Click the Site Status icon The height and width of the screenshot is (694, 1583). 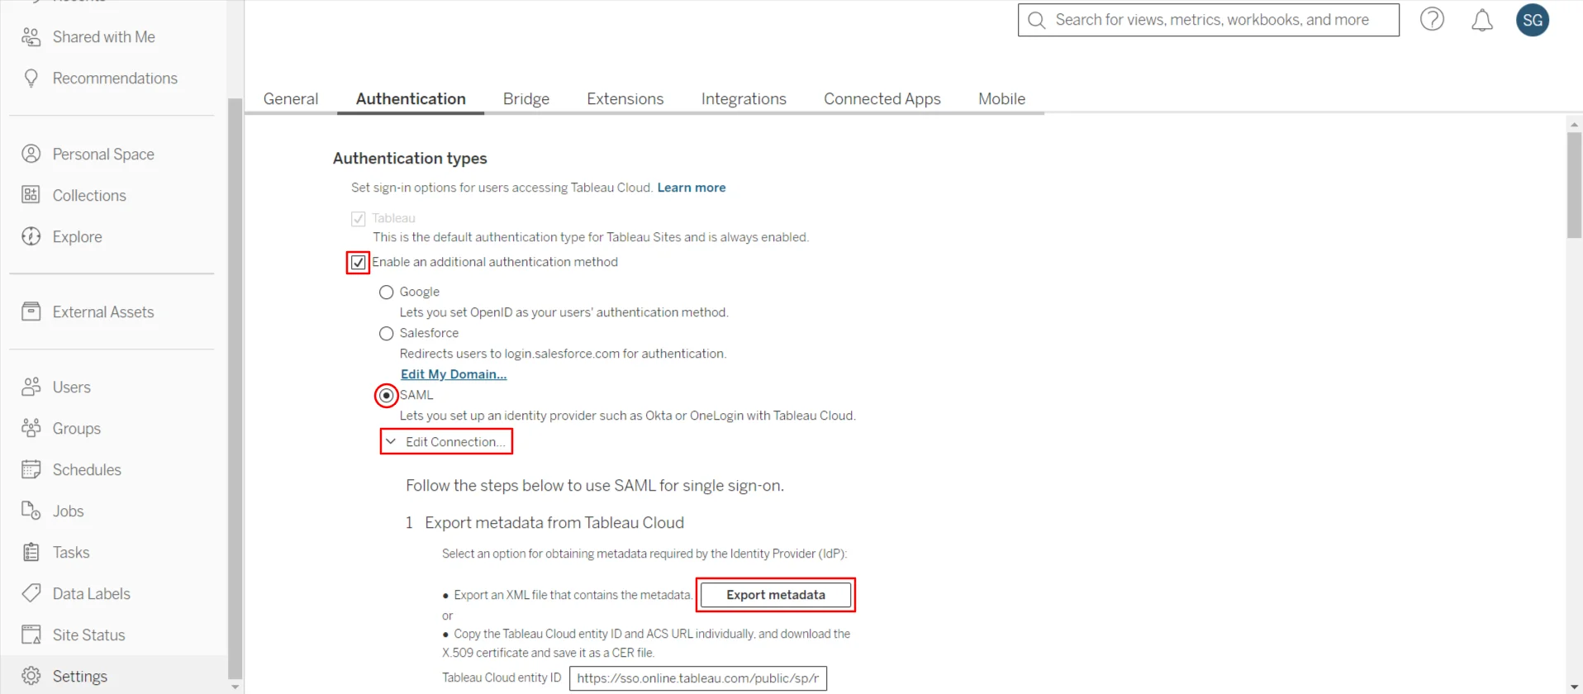pyautogui.click(x=31, y=635)
